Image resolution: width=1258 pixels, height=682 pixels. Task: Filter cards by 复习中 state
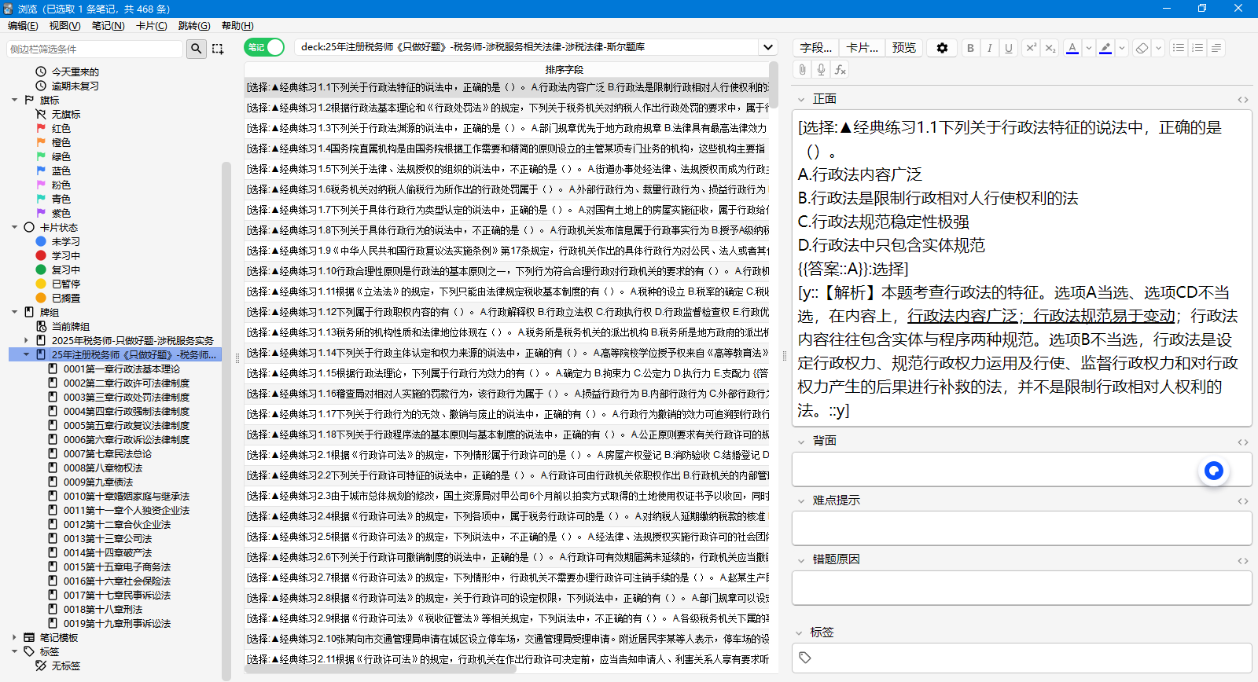(65, 269)
